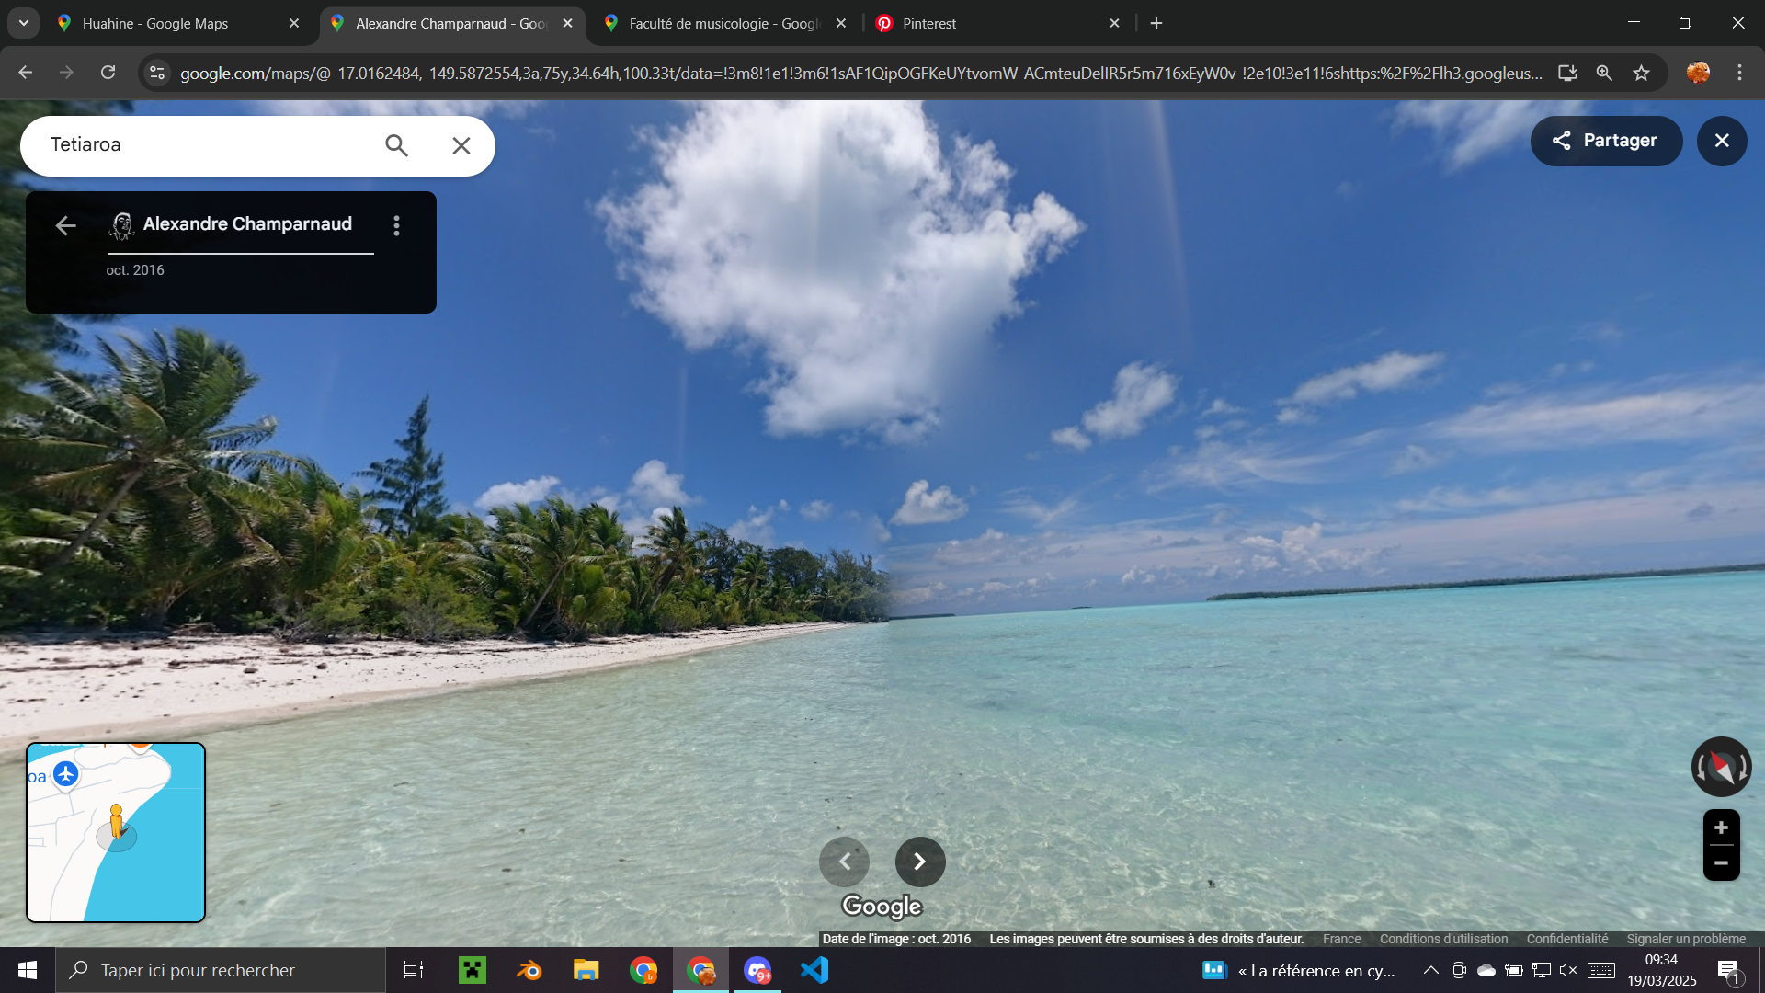Bookmark this page with the star

coord(1641,73)
